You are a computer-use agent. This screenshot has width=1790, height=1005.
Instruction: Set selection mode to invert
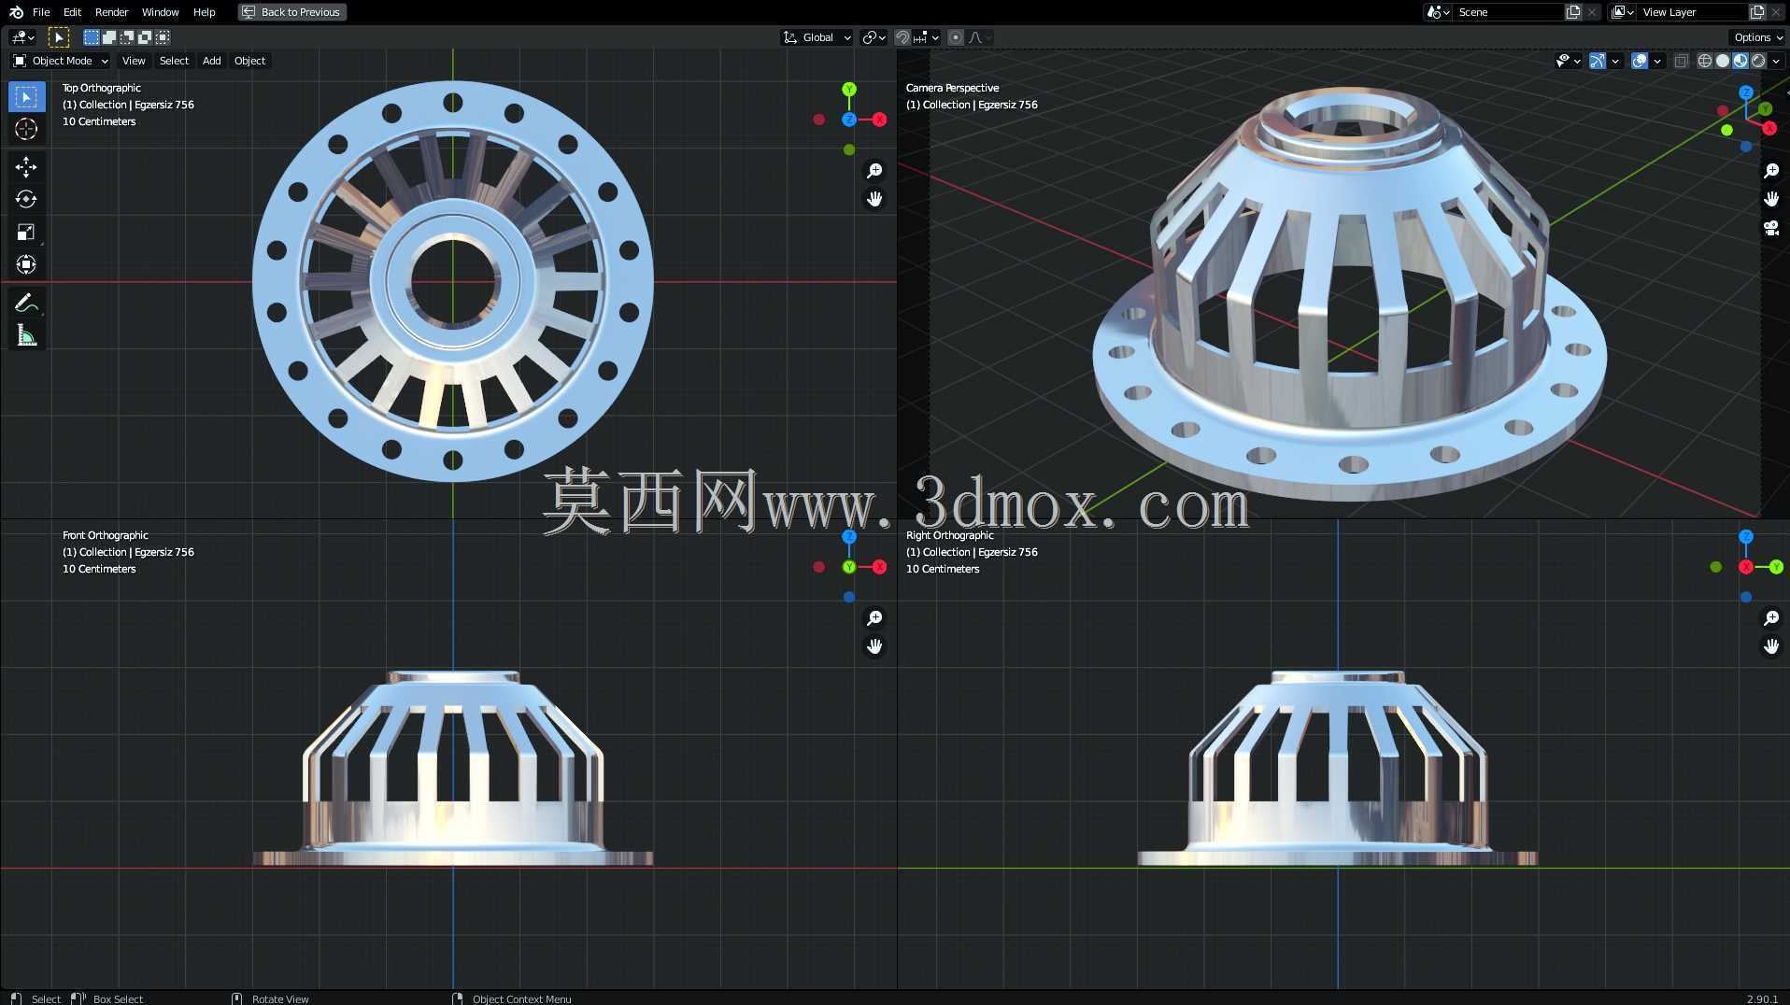pos(144,37)
